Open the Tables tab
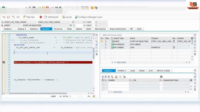The width and height of the screenshot is (200, 112). click(69, 29)
